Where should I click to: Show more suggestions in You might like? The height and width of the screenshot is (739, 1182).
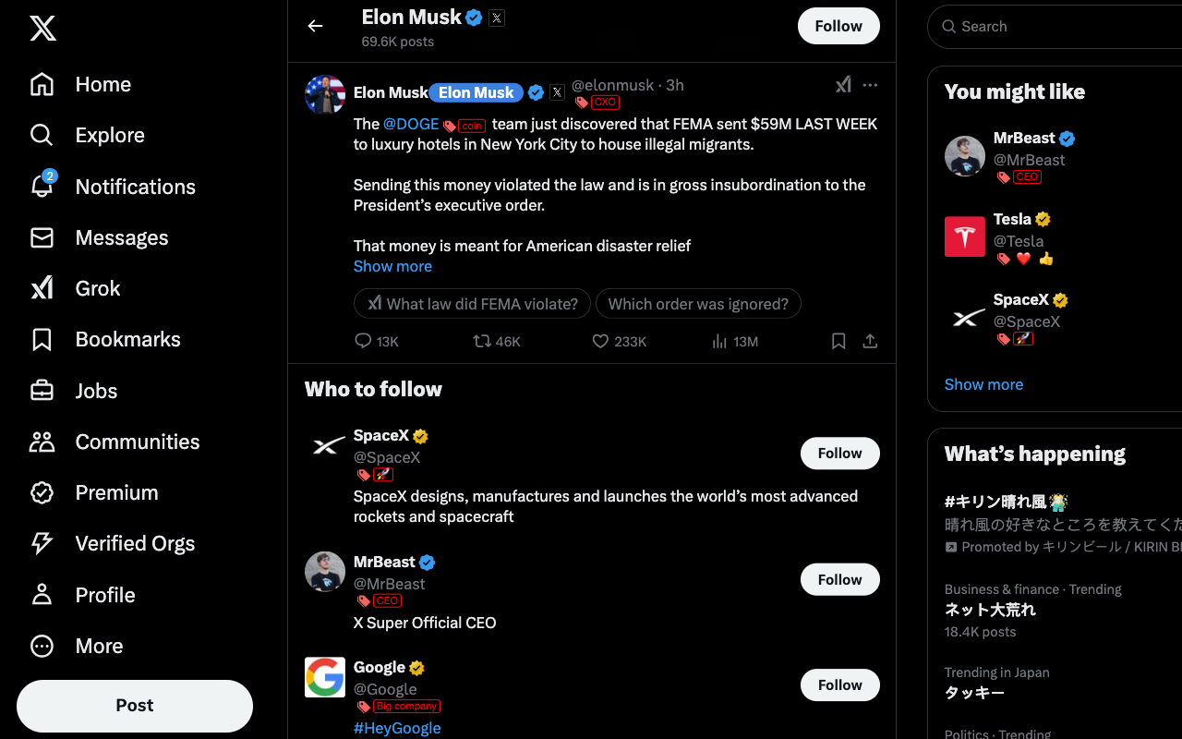pos(983,384)
